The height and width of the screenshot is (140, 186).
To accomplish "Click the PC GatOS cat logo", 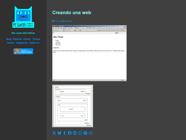I will [x=23, y=17].
